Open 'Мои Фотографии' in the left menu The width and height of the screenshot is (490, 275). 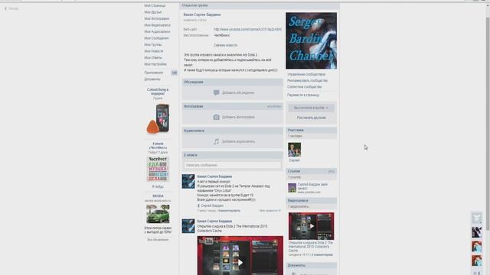156,18
